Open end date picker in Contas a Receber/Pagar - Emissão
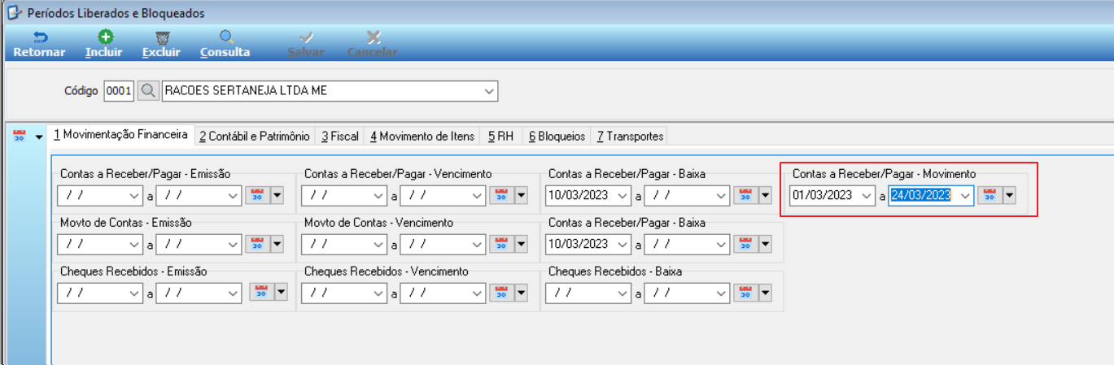 (x=234, y=196)
